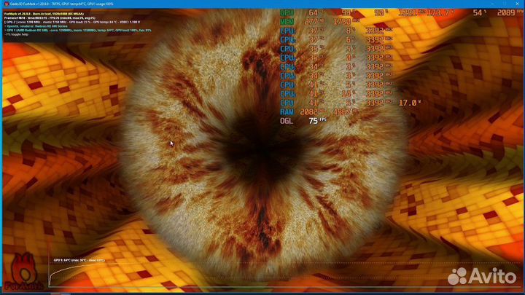
Task: Click the RAM label in overlay
Action: tap(287, 112)
